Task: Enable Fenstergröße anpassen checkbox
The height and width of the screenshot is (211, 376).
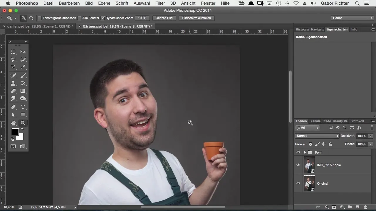Action: point(40,18)
